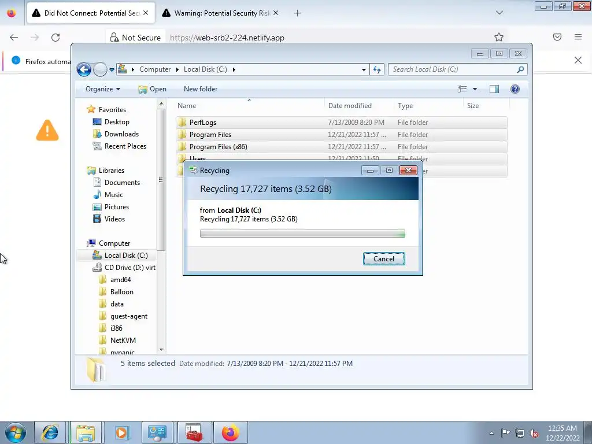This screenshot has width=592, height=444.
Task: Open the Firefox hamburger menu
Action: 578,37
